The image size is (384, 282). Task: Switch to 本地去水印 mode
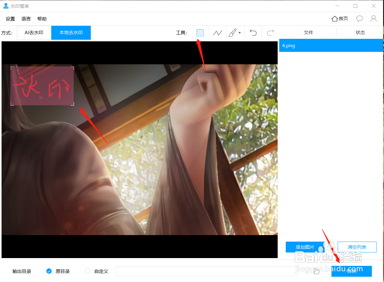(71, 33)
